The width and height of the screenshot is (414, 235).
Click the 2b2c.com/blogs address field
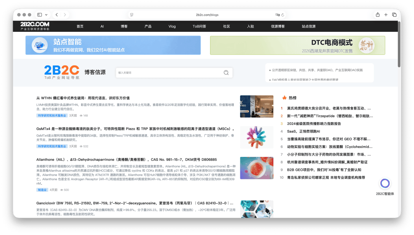click(x=207, y=15)
